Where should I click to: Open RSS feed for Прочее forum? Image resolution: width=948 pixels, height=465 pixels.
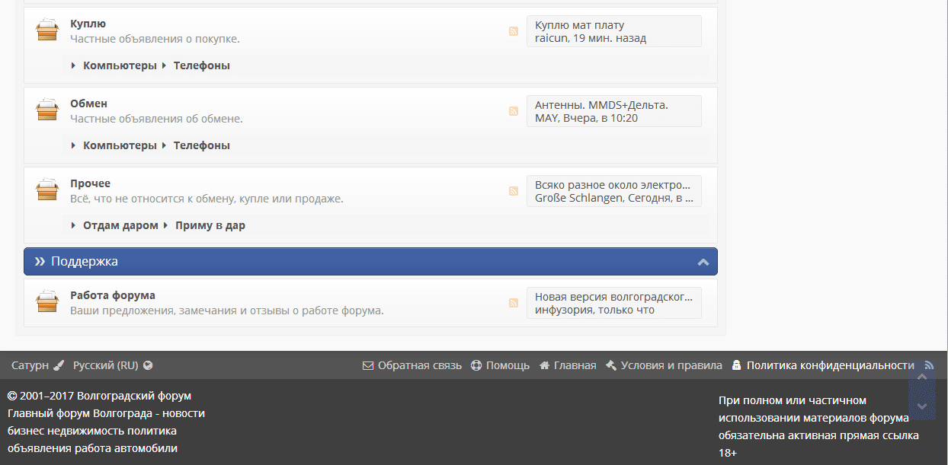point(514,191)
